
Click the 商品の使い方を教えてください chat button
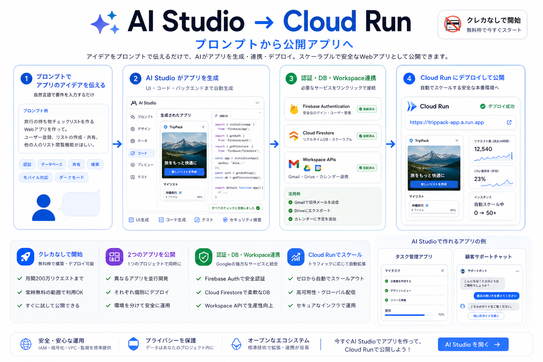tap(496, 296)
